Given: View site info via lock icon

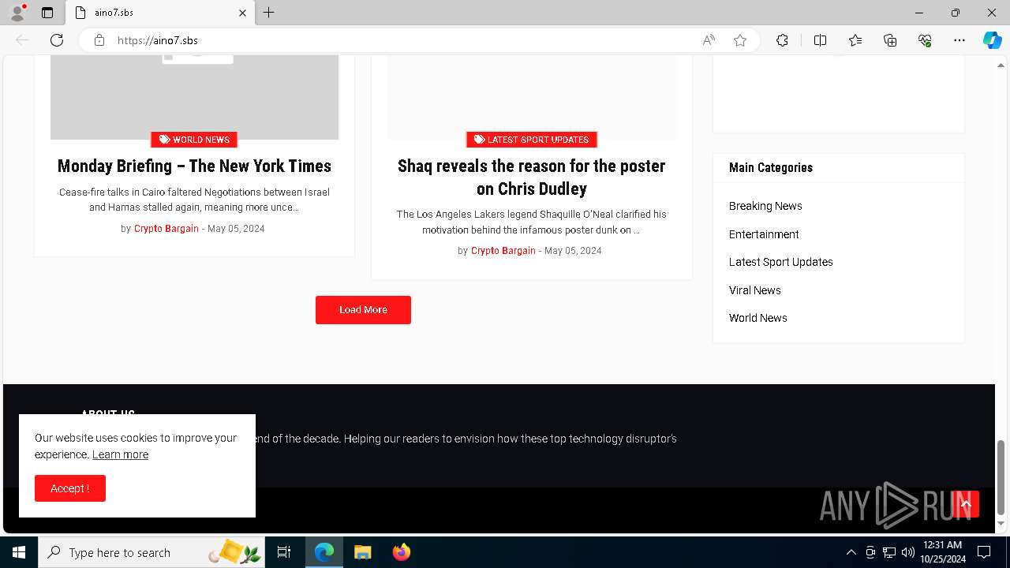Looking at the screenshot, I should click(x=99, y=40).
